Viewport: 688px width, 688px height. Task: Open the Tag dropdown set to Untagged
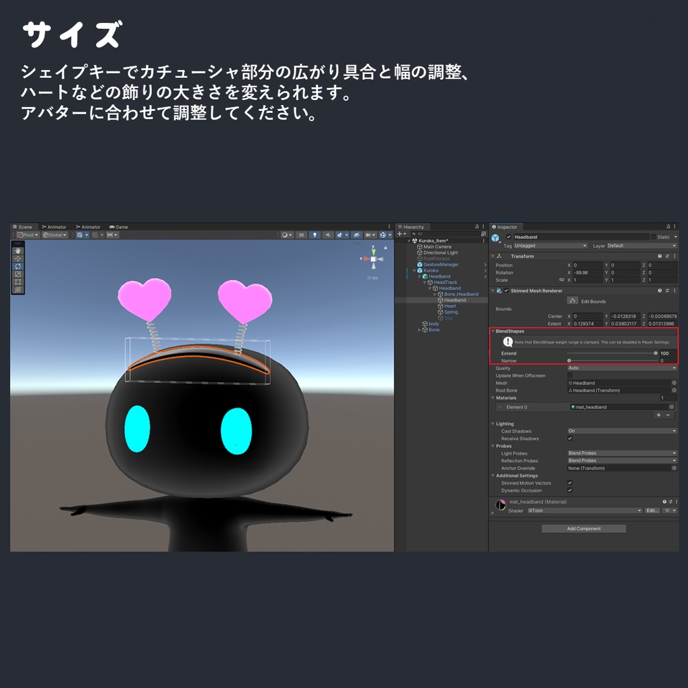(551, 245)
